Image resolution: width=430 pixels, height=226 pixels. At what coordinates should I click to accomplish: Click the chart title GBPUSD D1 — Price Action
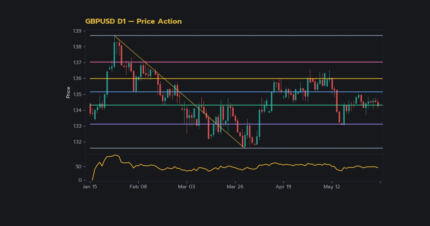[x=133, y=22]
